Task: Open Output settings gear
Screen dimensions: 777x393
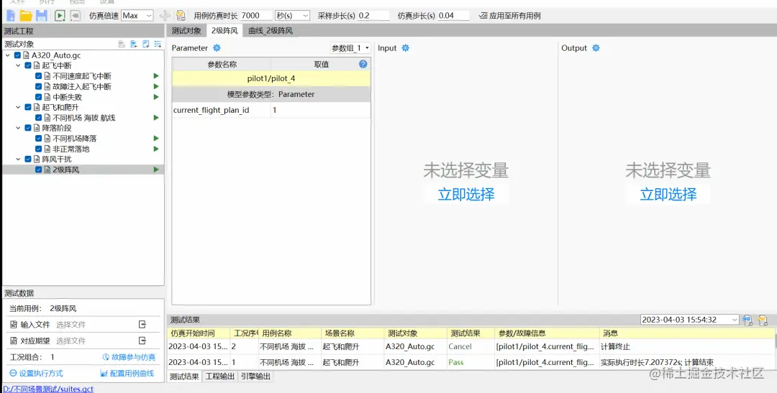Action: point(596,48)
